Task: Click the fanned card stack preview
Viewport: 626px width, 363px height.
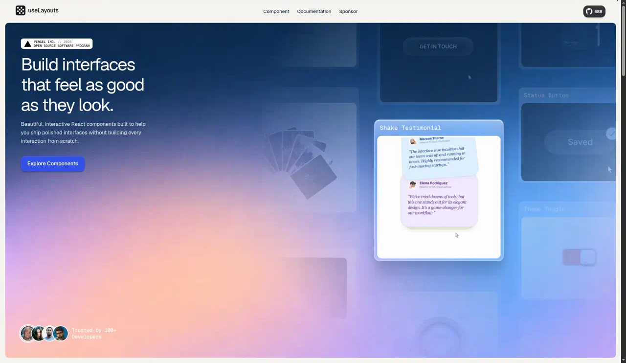Action: (x=301, y=164)
